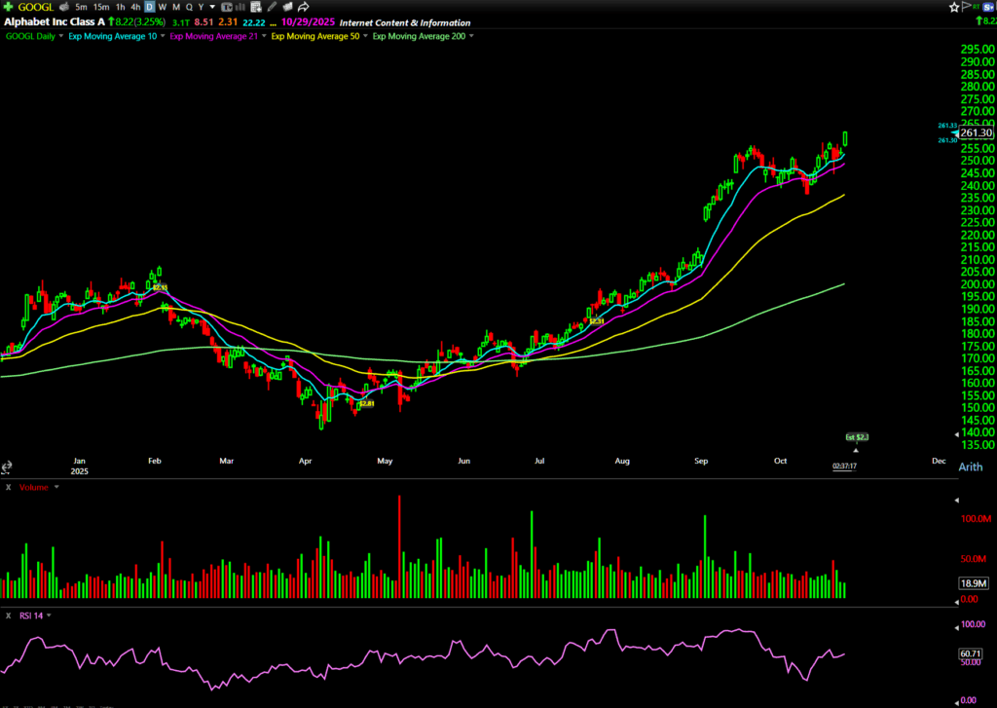Click the Arith scale button
Viewport: 997px width, 708px height.
point(970,467)
